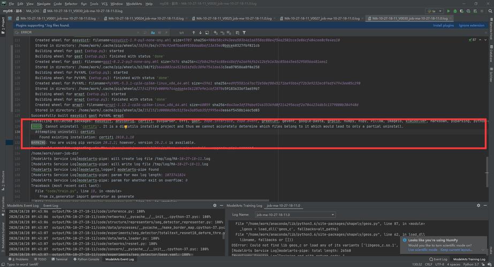Switch to the V0025 log file tab
The width and height of the screenshot is (494, 267).
[x=233, y=19]
